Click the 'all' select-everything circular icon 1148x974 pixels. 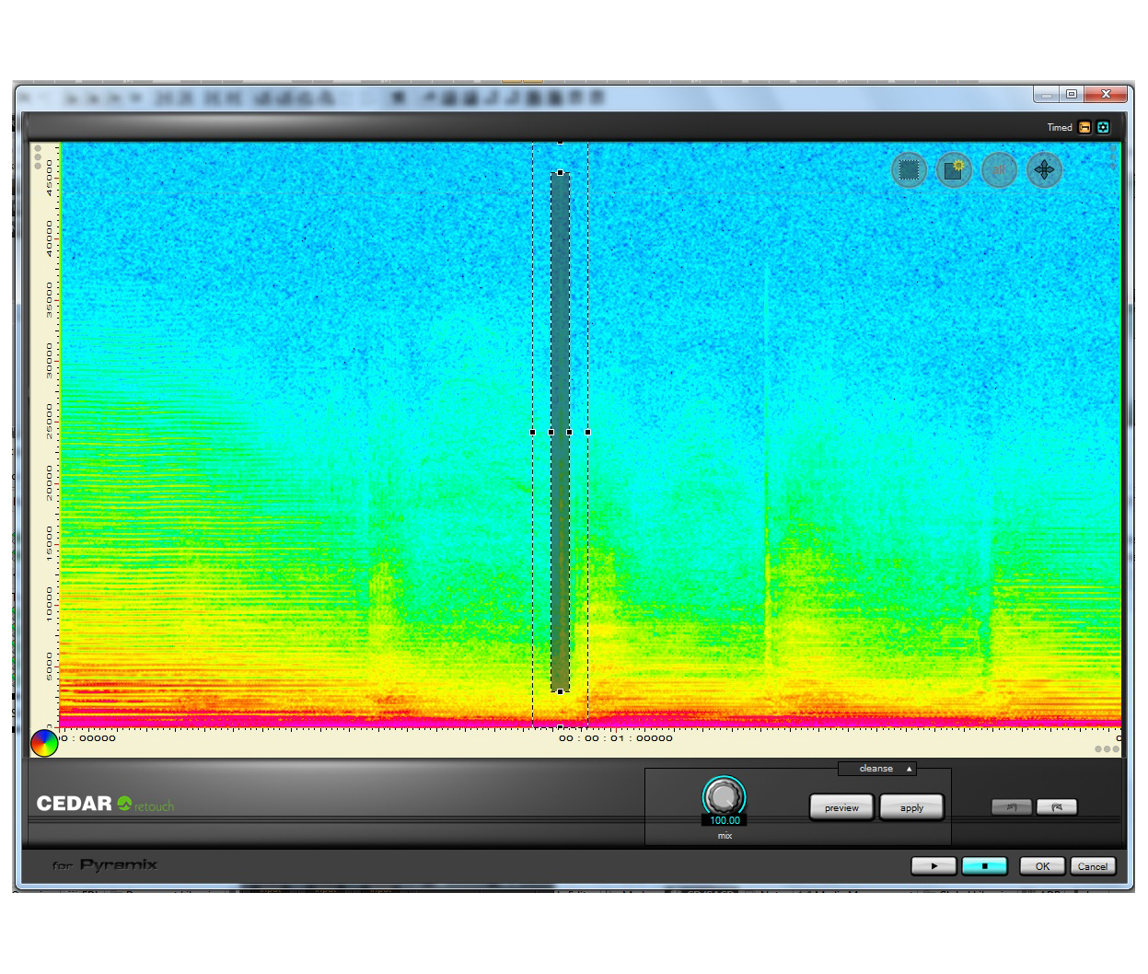[x=999, y=170]
